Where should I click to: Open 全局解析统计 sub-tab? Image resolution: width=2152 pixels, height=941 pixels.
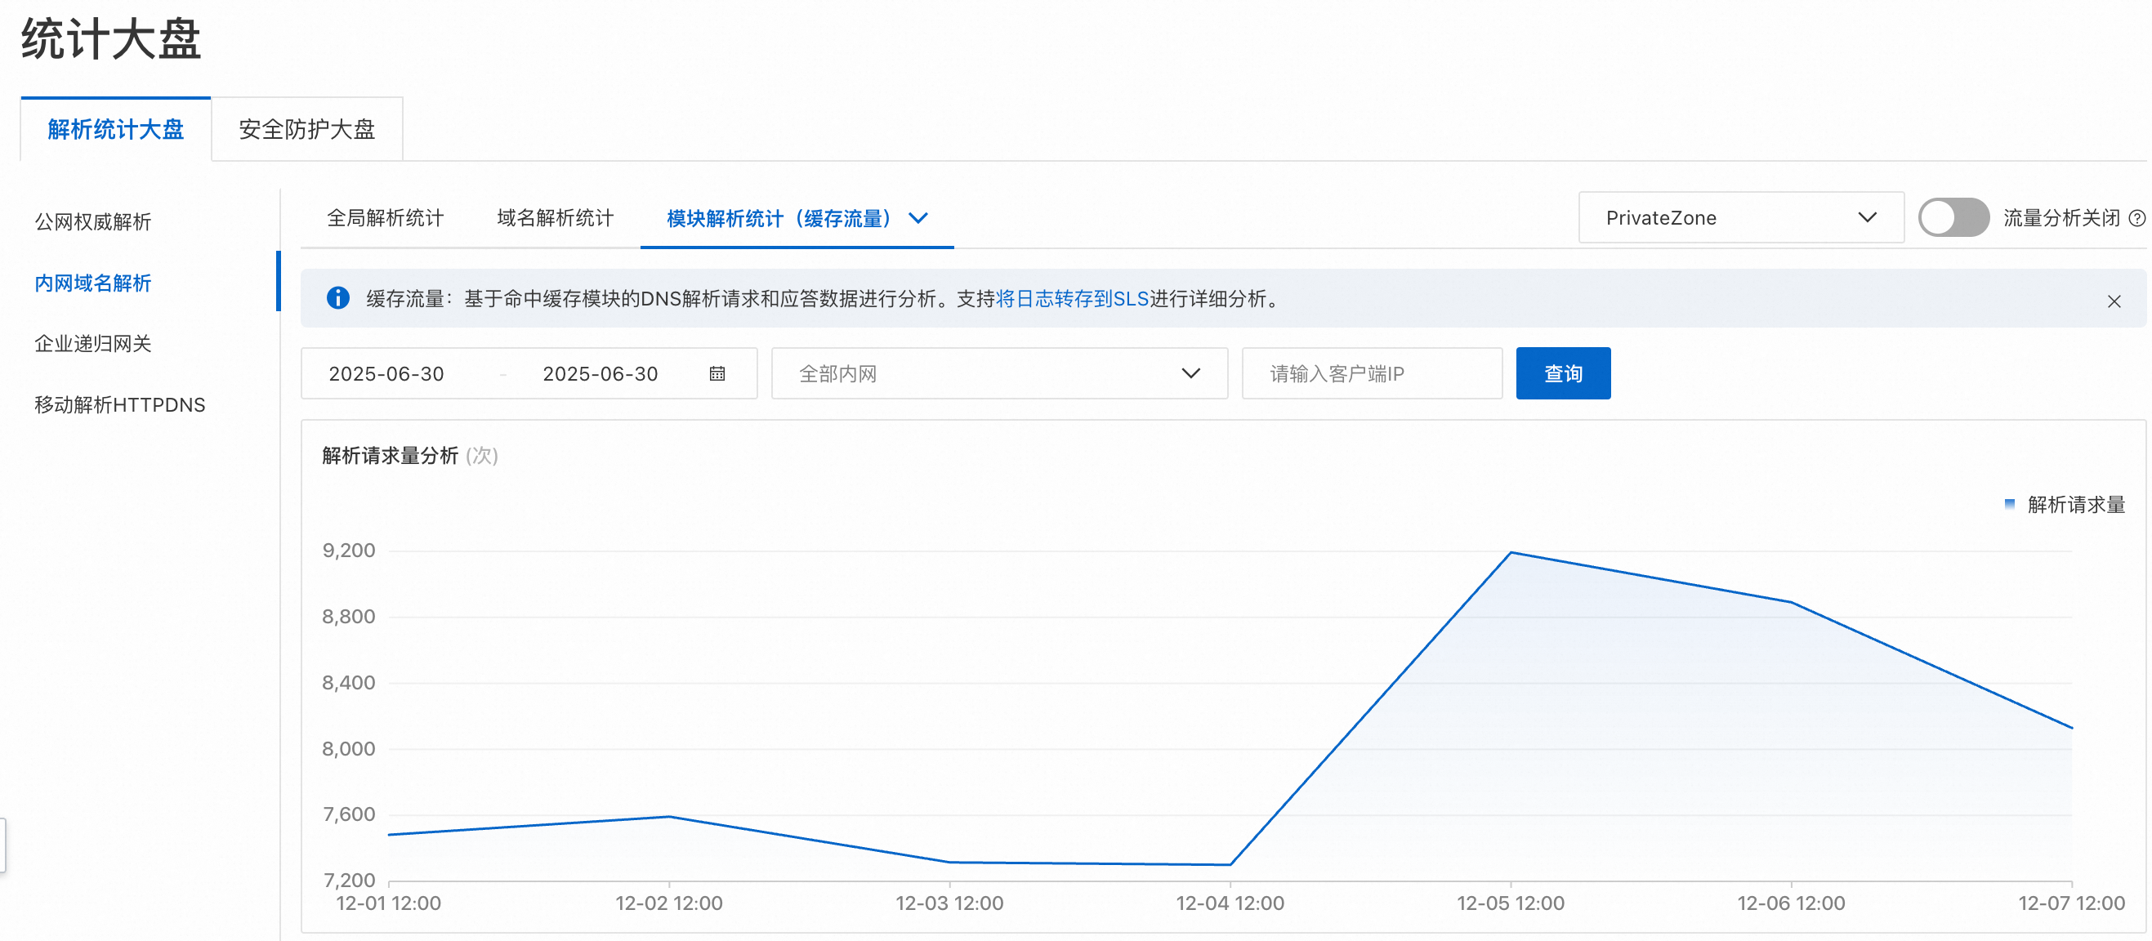385,218
